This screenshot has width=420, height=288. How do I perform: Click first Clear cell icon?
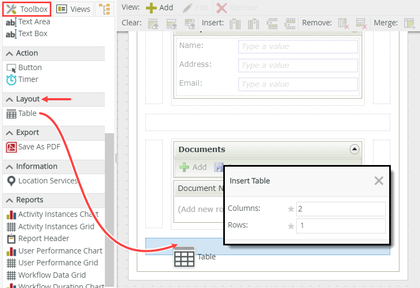pos(153,24)
